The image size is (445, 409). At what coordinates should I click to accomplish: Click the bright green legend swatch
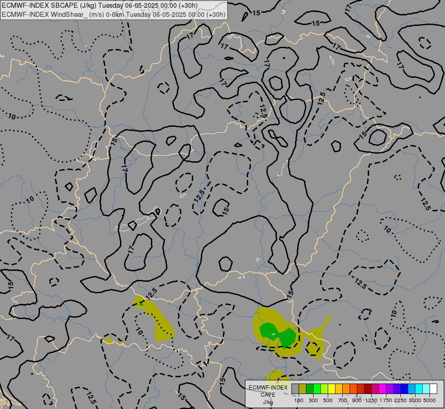coord(317,389)
